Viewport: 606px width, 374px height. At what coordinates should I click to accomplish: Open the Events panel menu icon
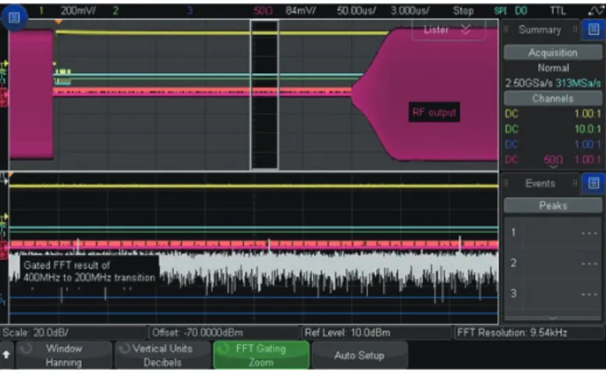(x=594, y=183)
